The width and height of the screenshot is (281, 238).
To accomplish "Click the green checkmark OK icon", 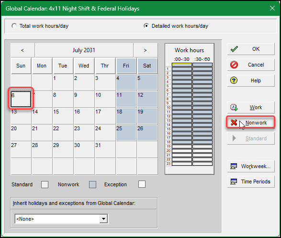I will tap(234, 49).
